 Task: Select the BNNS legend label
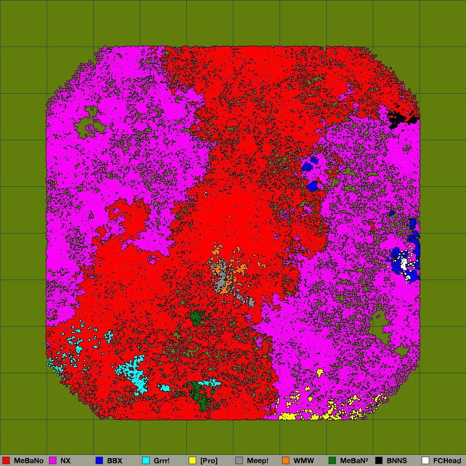pos(397,461)
